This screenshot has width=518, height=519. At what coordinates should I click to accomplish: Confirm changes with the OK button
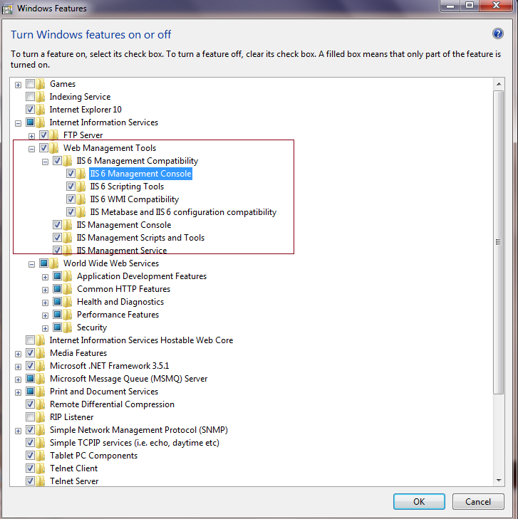click(419, 501)
